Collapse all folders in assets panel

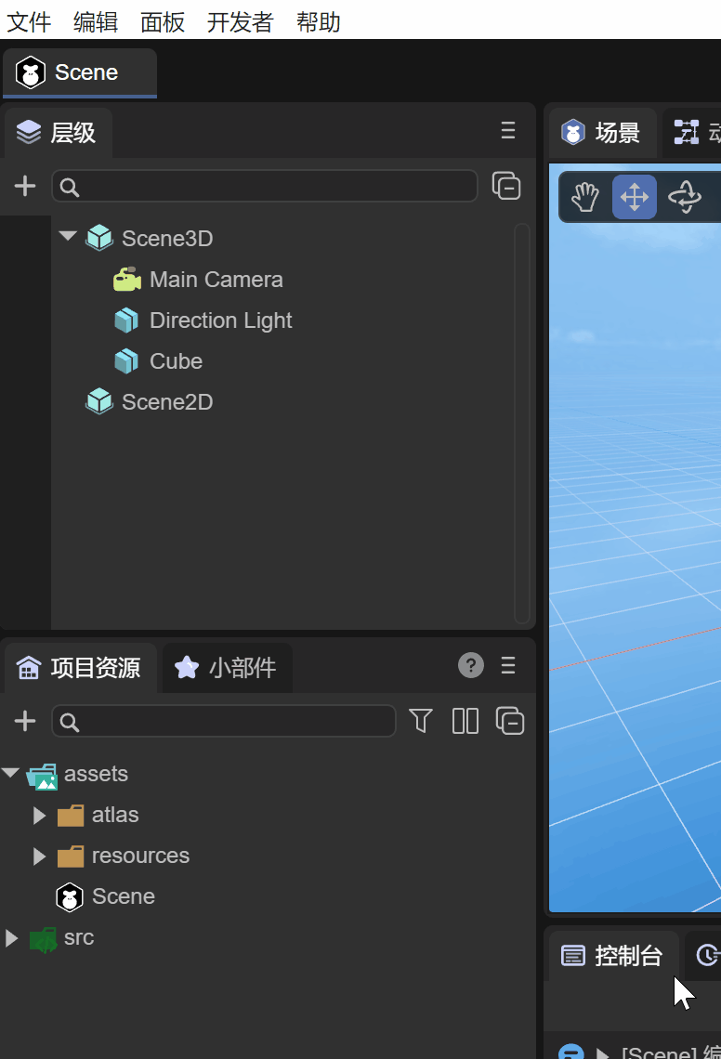(x=510, y=721)
